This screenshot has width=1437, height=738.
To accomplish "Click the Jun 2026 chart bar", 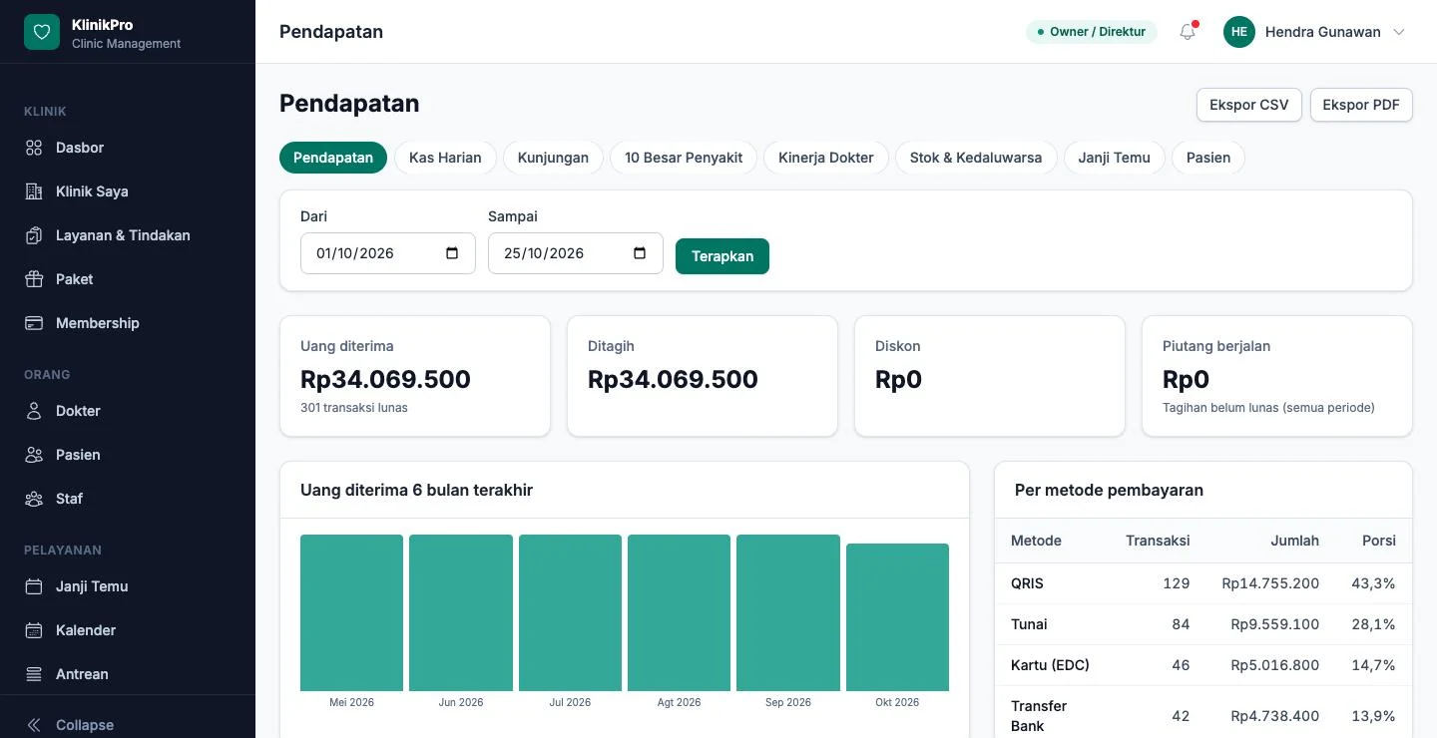I will click(461, 613).
